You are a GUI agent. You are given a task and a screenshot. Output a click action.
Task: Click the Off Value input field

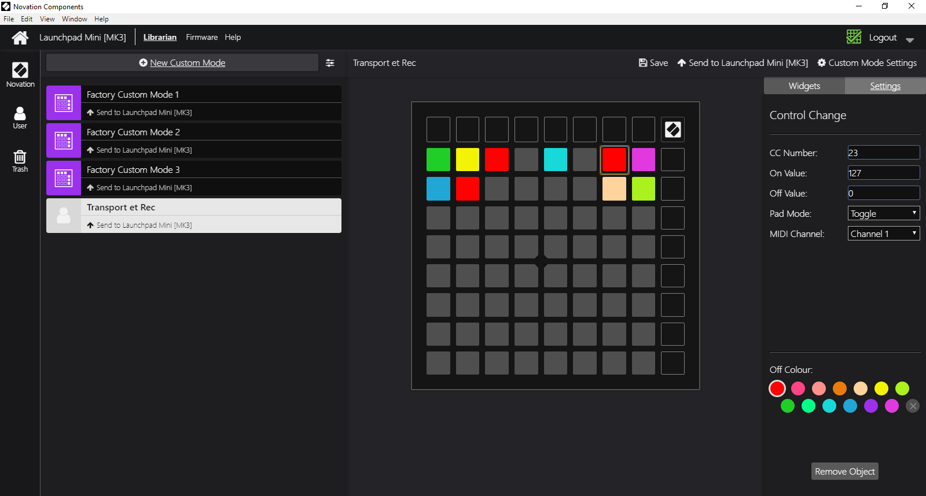[884, 193]
